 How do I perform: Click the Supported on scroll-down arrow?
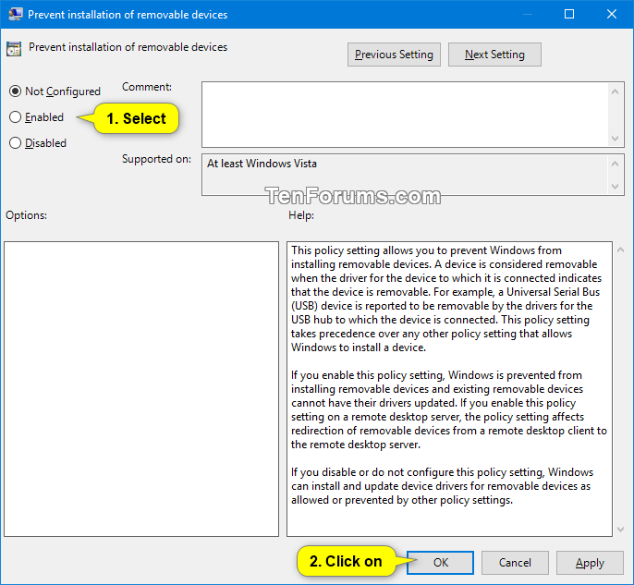click(615, 187)
